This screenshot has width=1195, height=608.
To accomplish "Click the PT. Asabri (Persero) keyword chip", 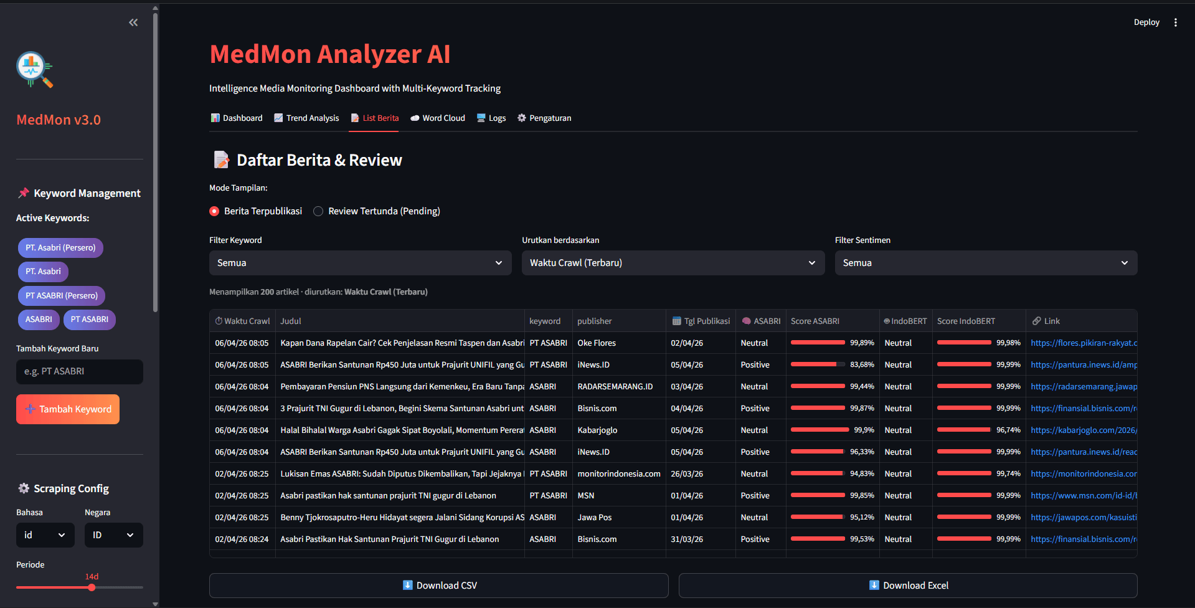I will click(x=60, y=248).
